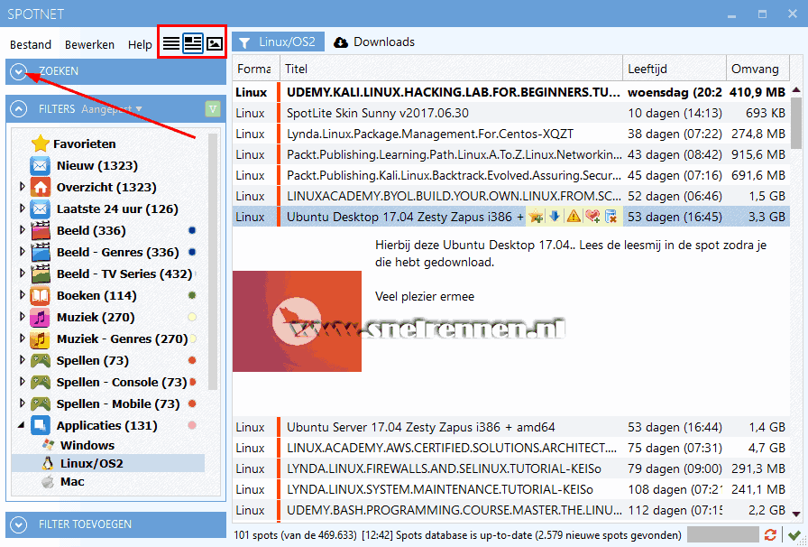Click the Mac apple icon

click(48, 482)
